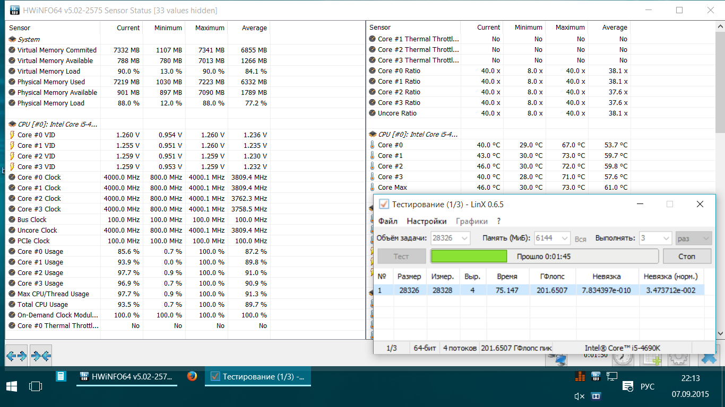Image resolution: width=725 pixels, height=407 pixels.
Task: Open the Windows Start menu
Action: 11,386
